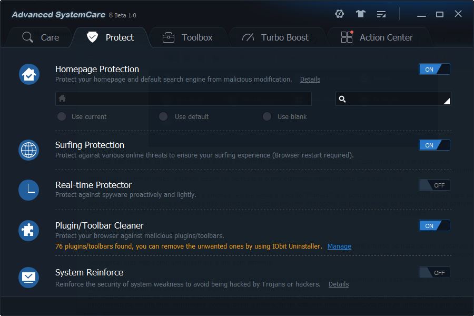Switch to the Care tab
The image size is (474, 316).
pos(40,37)
